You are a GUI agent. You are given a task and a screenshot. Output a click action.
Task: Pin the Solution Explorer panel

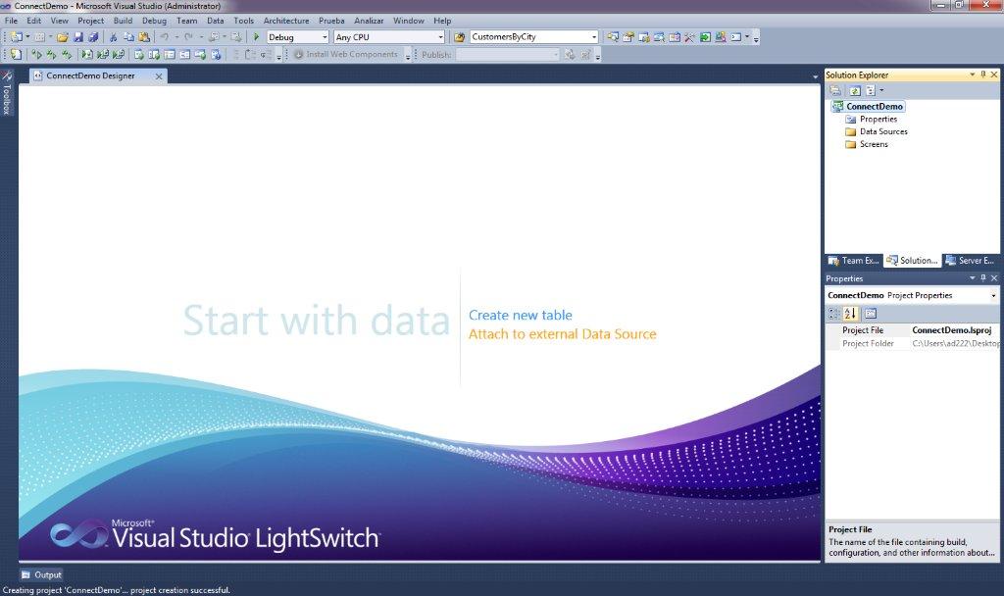(x=983, y=74)
